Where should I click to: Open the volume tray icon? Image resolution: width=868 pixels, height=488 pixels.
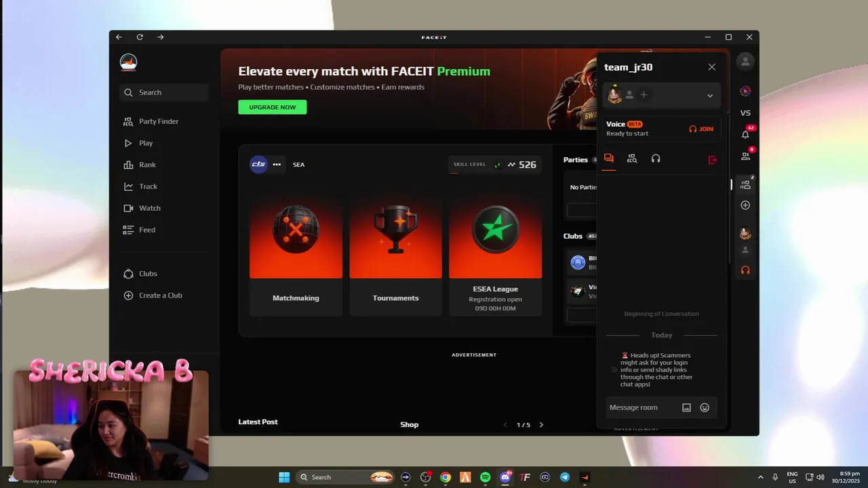(x=821, y=477)
